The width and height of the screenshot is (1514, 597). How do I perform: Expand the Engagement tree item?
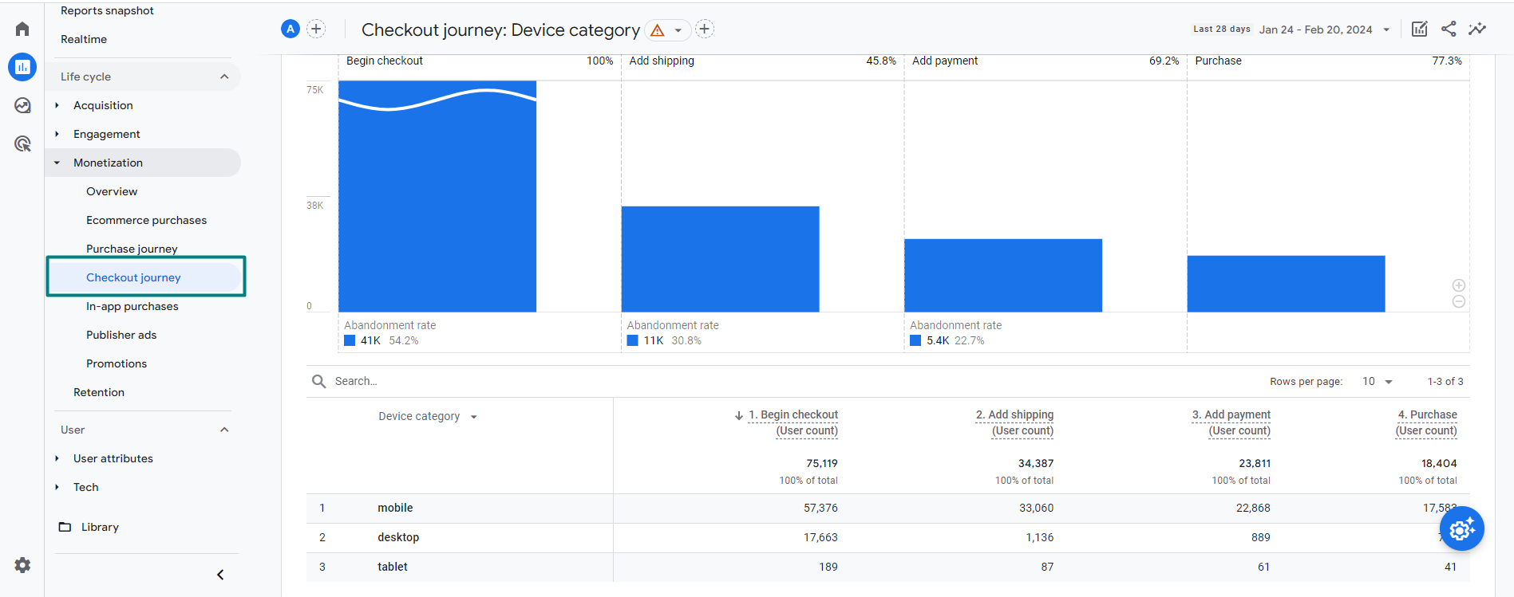point(57,134)
